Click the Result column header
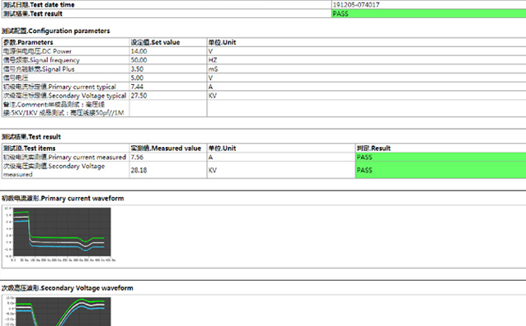The image size is (526, 326). (373, 149)
